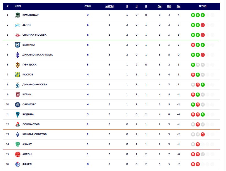
Task: Click the Akron red triangle logo
Action: [x=18, y=154]
